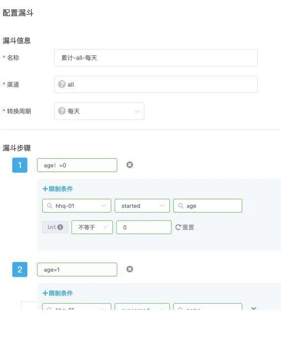Click the refresh icon next to 重置
281x351 pixels.
coord(178,227)
